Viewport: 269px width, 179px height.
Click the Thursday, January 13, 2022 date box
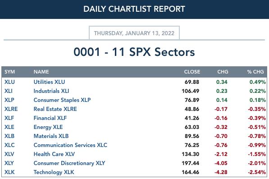[x=134, y=33]
